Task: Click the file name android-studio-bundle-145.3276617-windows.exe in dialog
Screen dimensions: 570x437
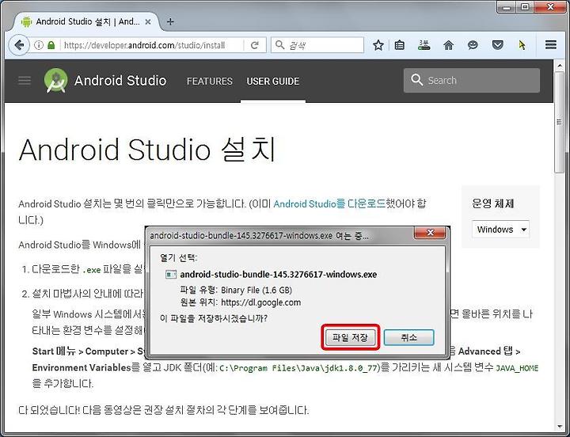Action: 279,275
